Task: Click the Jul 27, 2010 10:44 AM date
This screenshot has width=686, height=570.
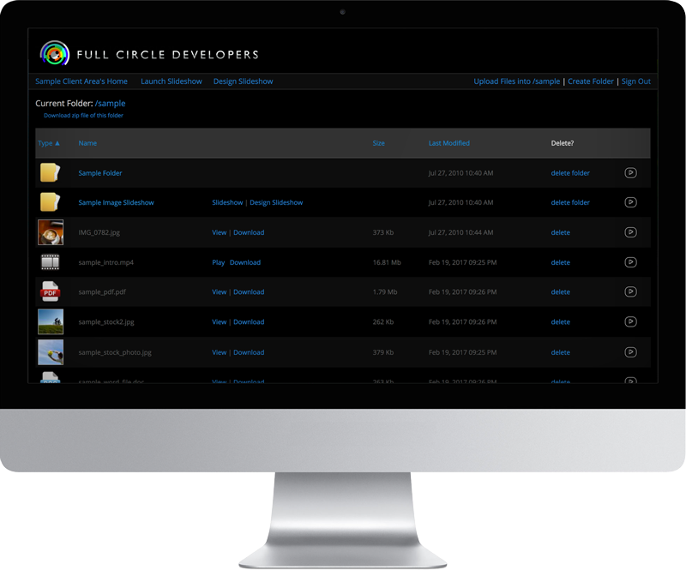Action: (x=460, y=232)
